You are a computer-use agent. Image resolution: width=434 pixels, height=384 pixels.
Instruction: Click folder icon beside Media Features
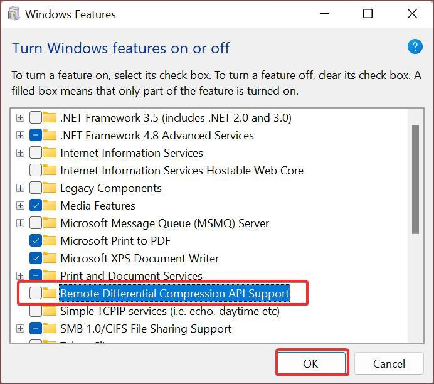pos(50,205)
